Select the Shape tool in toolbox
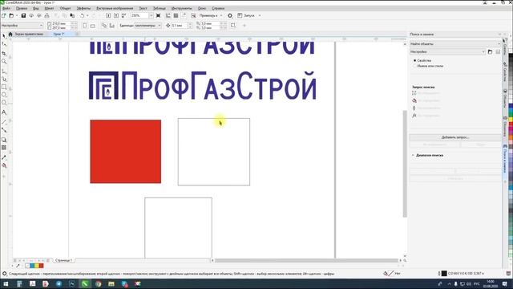Image resolution: width=513 pixels, height=289 pixels. [x=4, y=44]
